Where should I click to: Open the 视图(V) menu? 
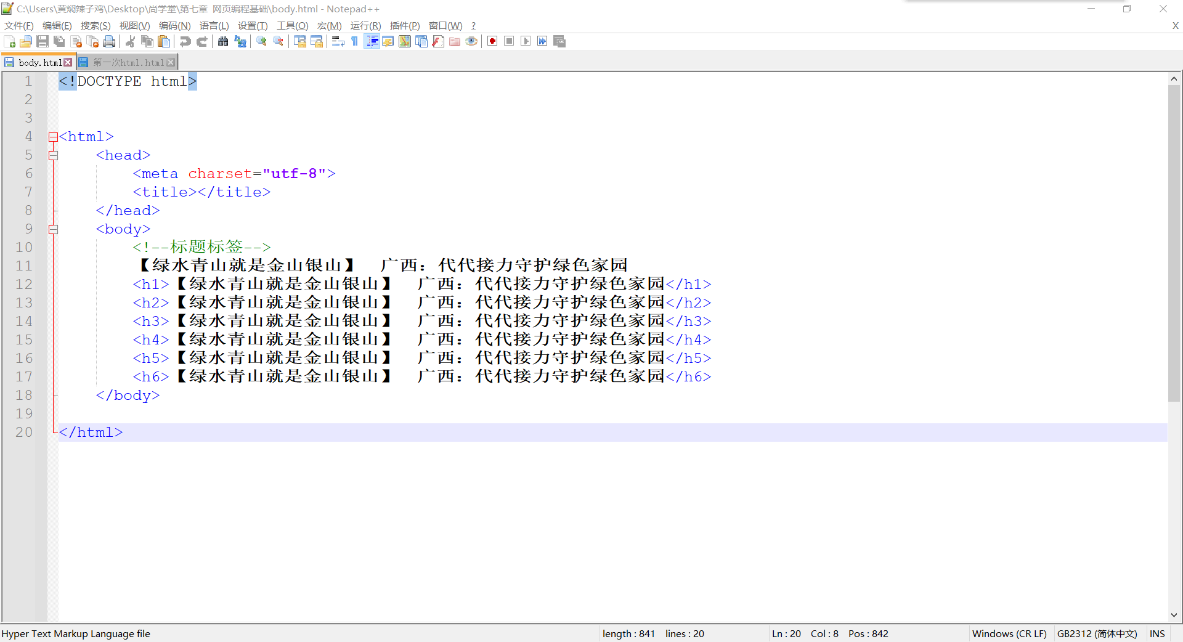[134, 25]
